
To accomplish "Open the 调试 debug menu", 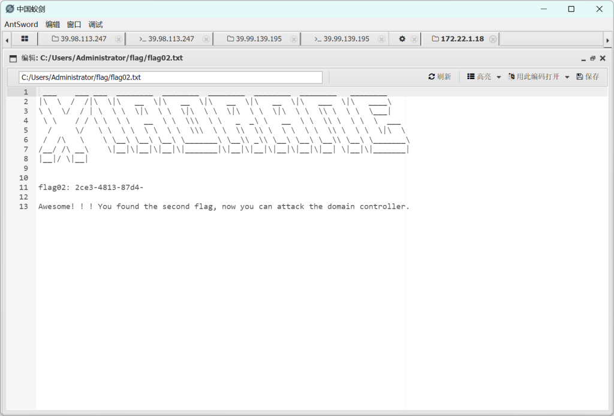I will pyautogui.click(x=95, y=25).
